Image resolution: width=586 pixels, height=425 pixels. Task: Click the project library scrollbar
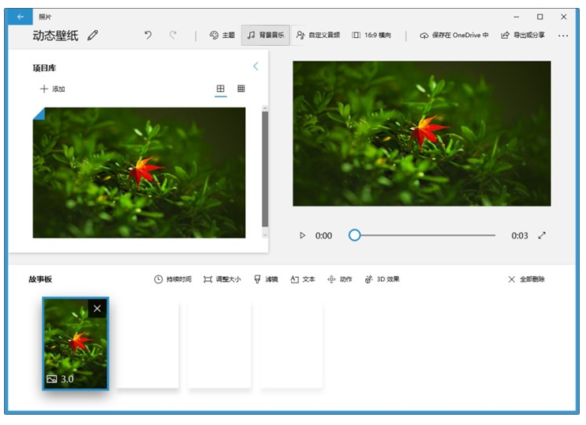coord(265,169)
